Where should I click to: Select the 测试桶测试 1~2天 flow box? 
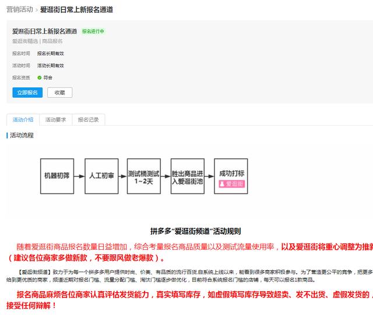click(x=144, y=176)
